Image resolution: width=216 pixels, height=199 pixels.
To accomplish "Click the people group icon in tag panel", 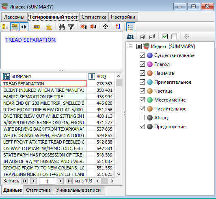I will tap(130, 37).
